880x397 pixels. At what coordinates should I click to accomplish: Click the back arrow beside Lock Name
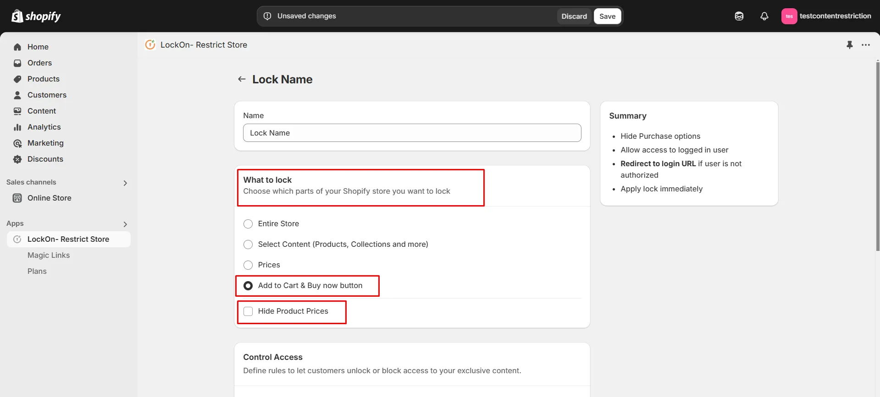tap(242, 79)
